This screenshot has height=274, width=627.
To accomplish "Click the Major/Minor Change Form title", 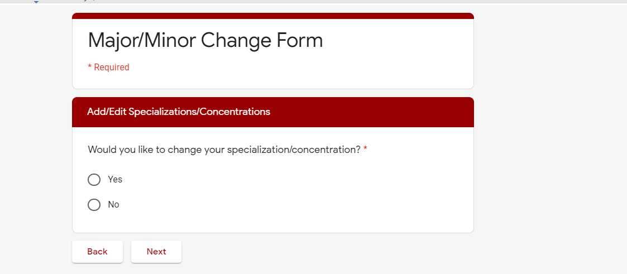I will tap(205, 40).
